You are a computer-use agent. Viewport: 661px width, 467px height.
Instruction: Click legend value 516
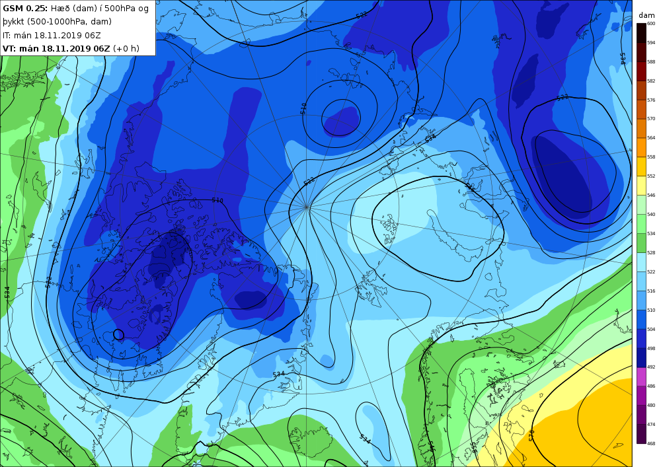coord(651,291)
